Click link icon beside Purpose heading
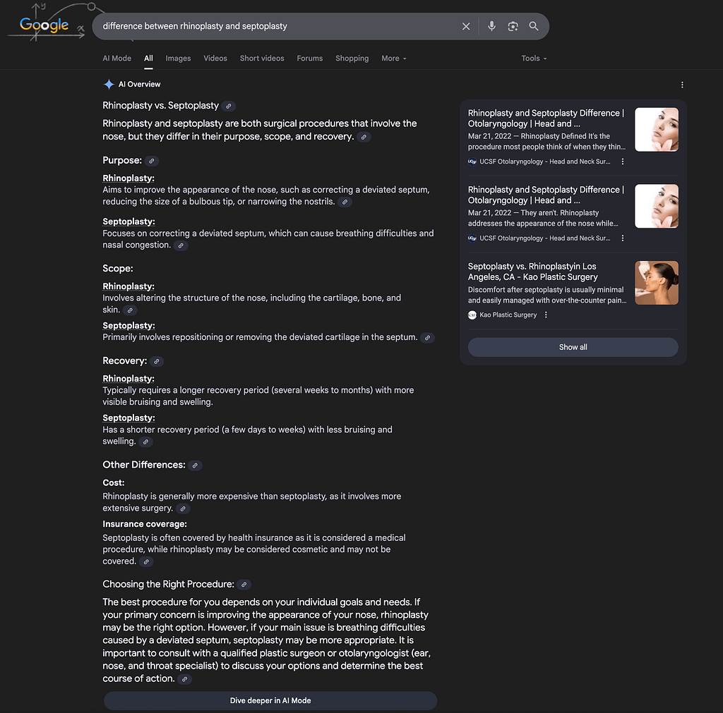The width and height of the screenshot is (723, 713). point(152,162)
